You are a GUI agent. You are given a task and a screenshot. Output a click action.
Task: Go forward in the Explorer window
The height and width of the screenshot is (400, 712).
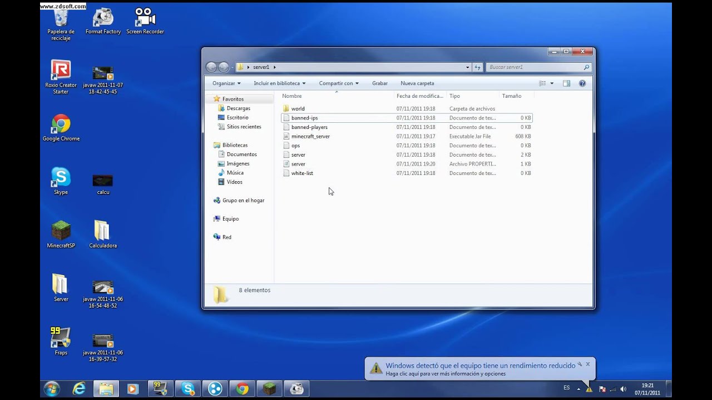click(224, 67)
